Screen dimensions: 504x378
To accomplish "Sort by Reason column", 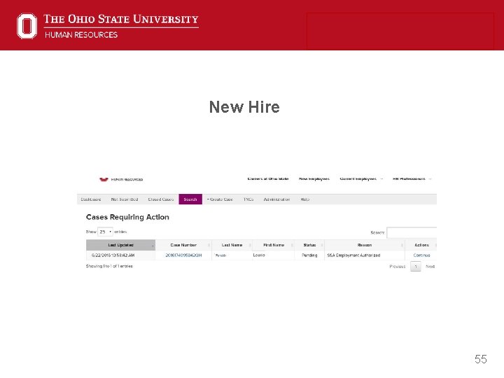I will click(x=365, y=245).
